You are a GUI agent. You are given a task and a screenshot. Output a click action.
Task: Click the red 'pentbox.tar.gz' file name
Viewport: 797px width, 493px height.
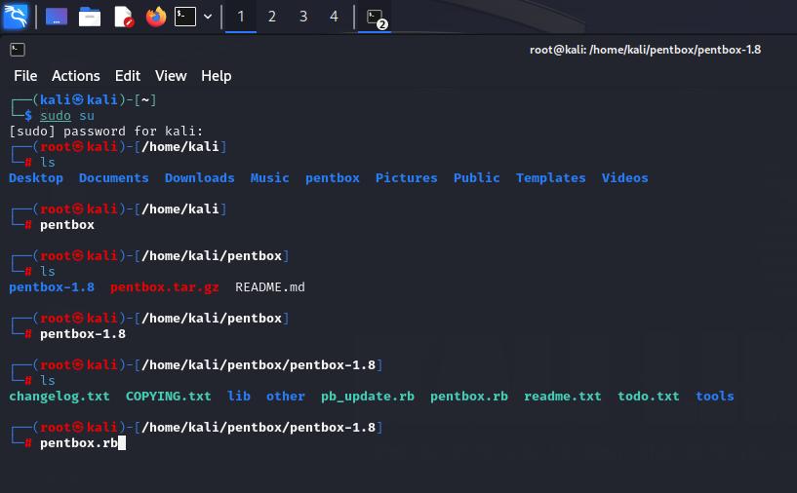pyautogui.click(x=165, y=286)
